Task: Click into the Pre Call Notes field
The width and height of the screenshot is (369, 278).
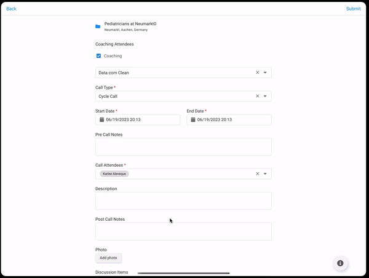Action: coord(183,146)
